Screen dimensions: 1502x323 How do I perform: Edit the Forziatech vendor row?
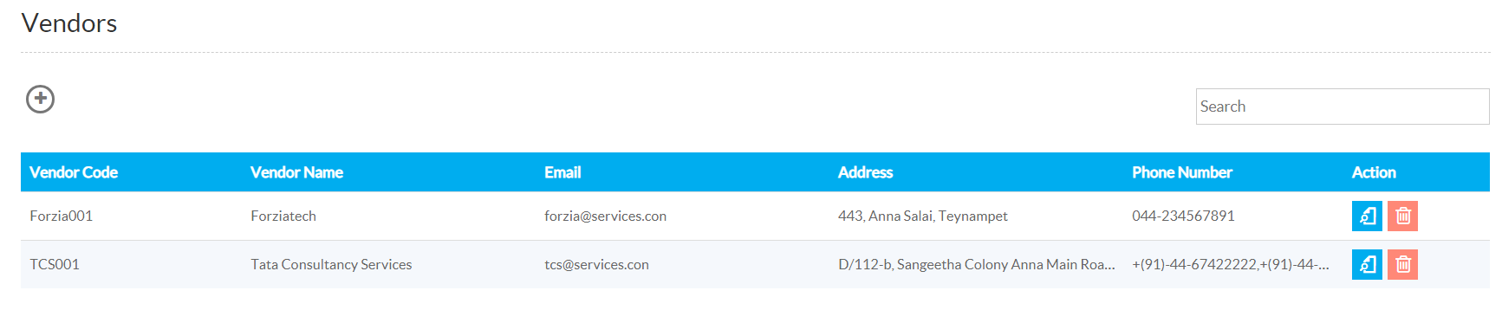pyautogui.click(x=1367, y=216)
